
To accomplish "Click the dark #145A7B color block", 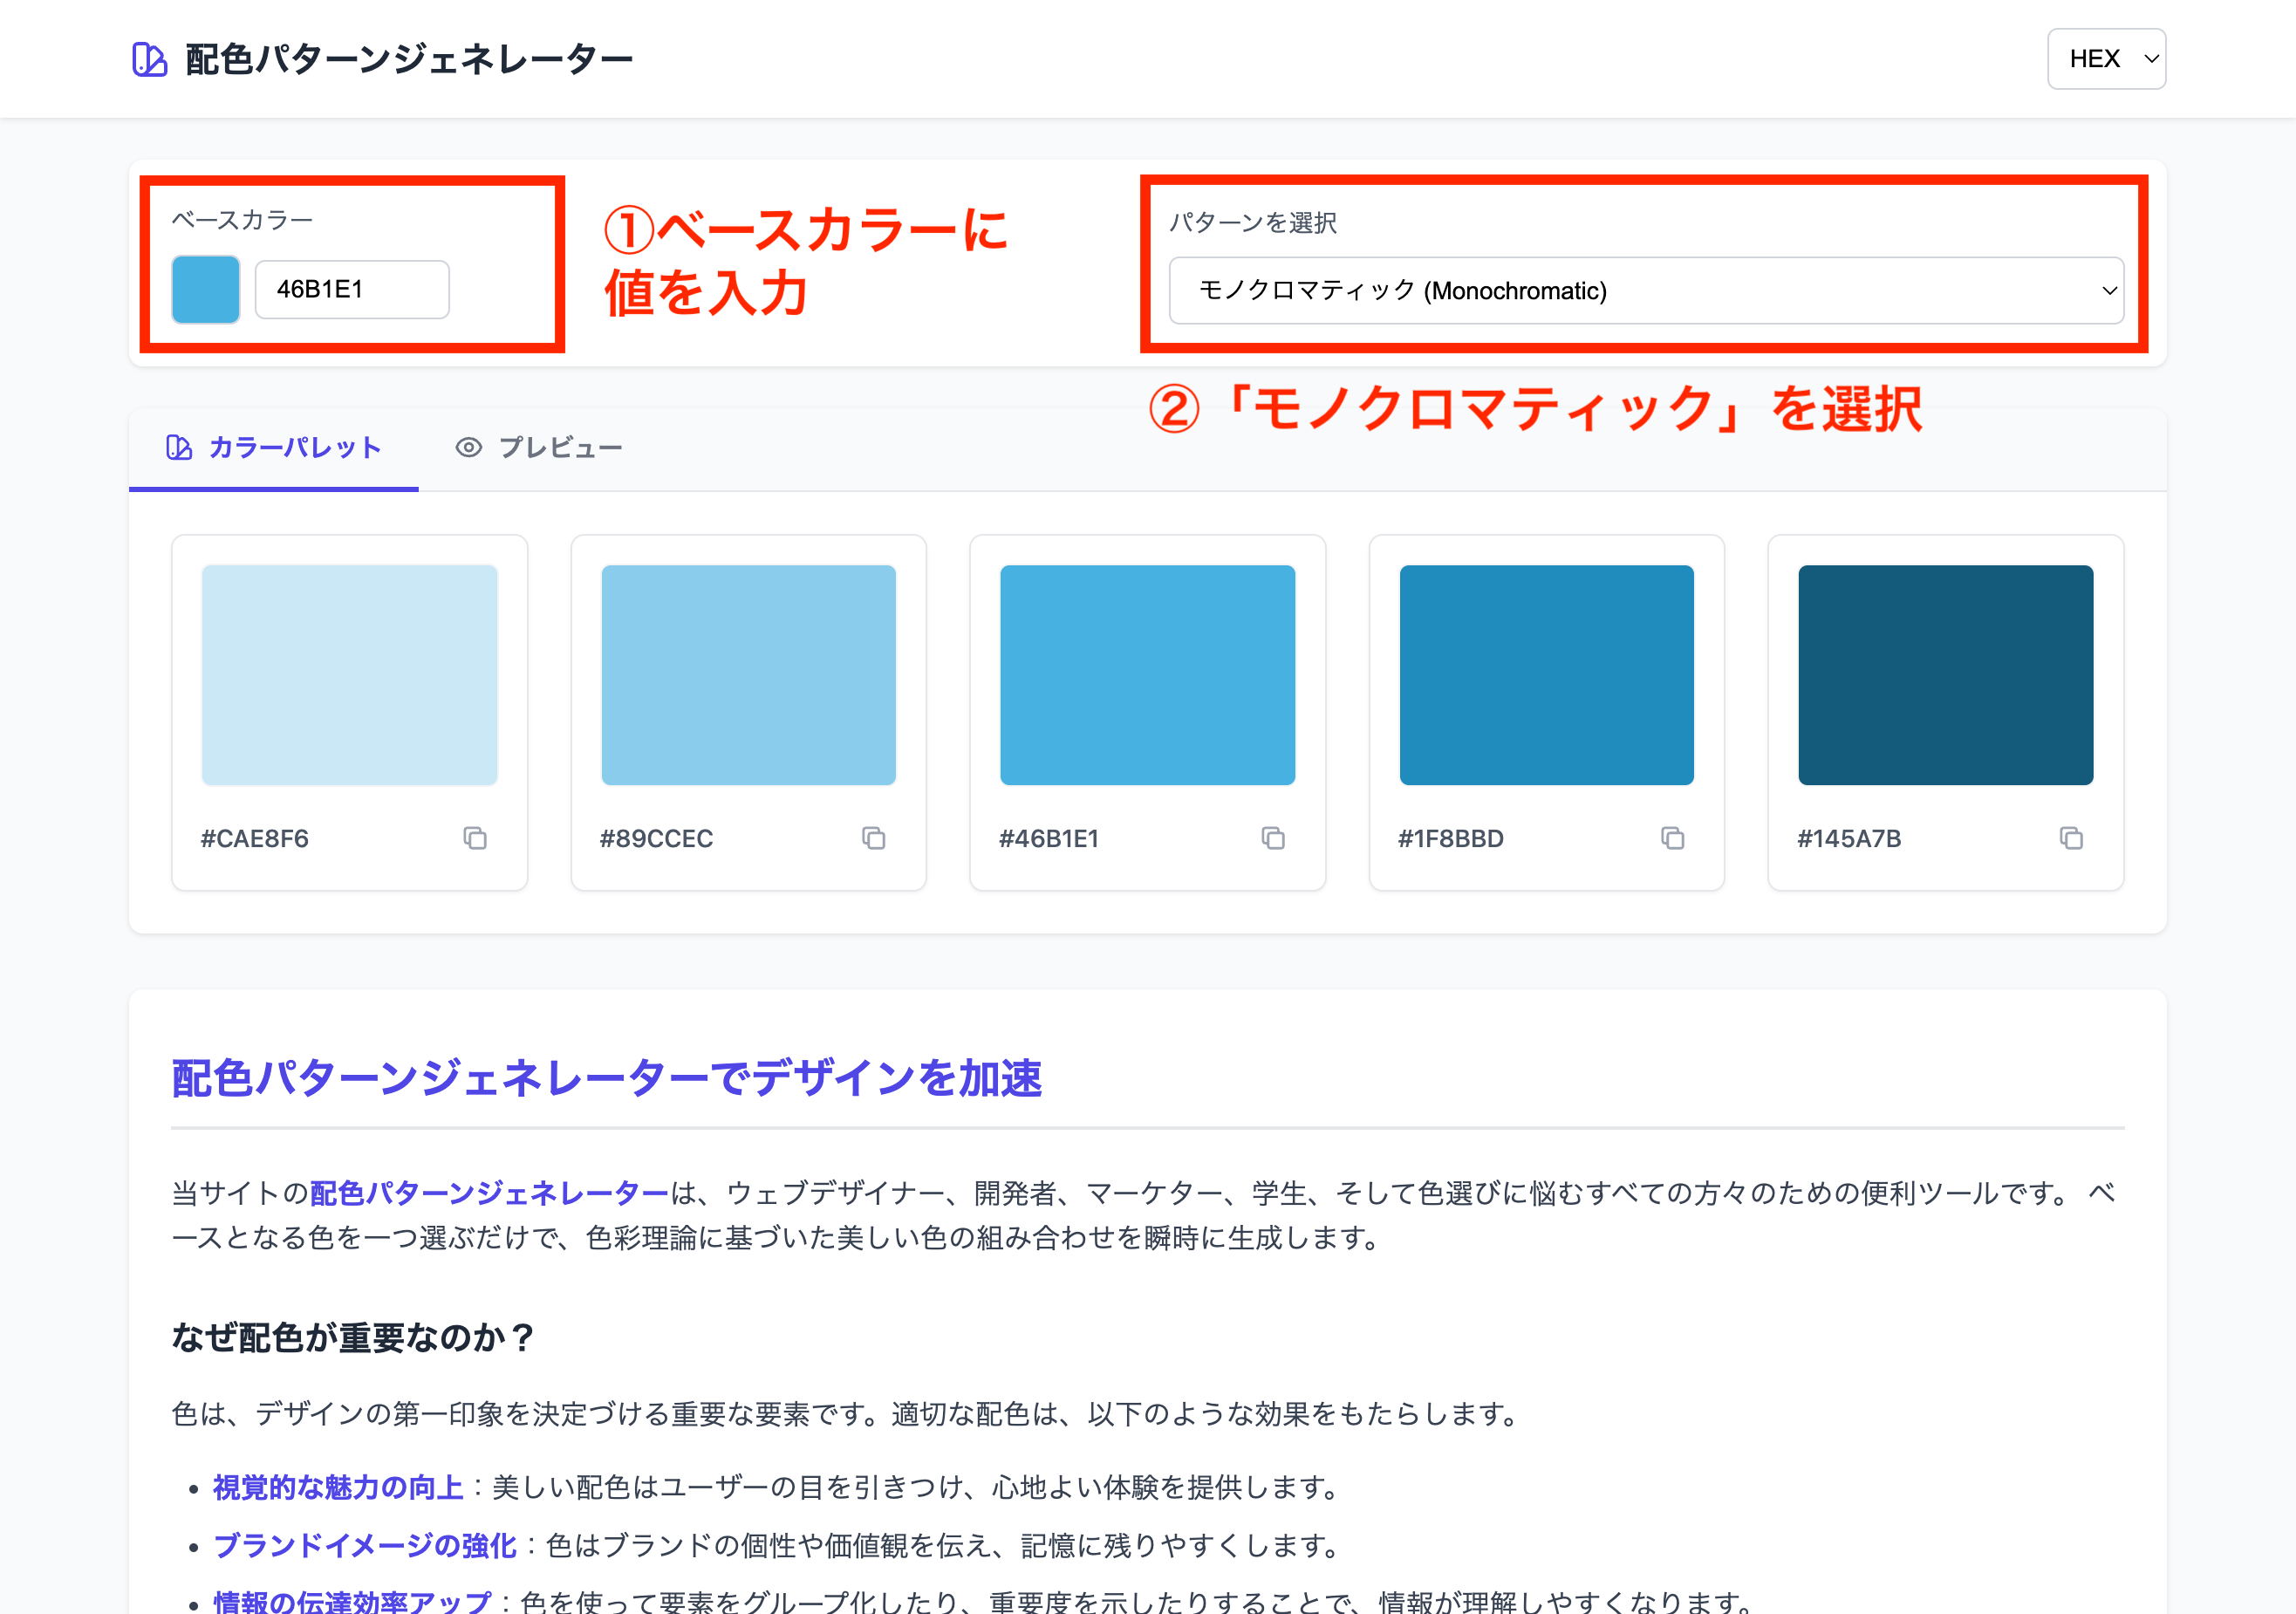I will pyautogui.click(x=1945, y=675).
